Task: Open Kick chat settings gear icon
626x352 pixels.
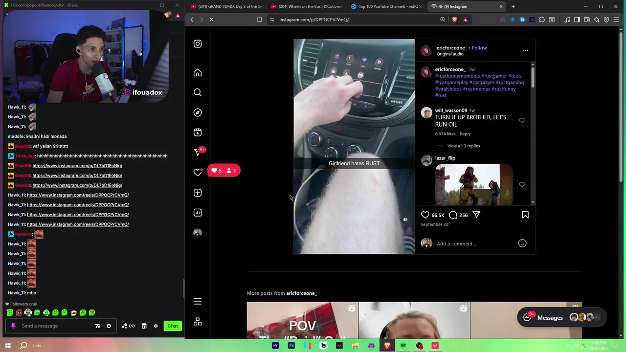Action: [156, 326]
